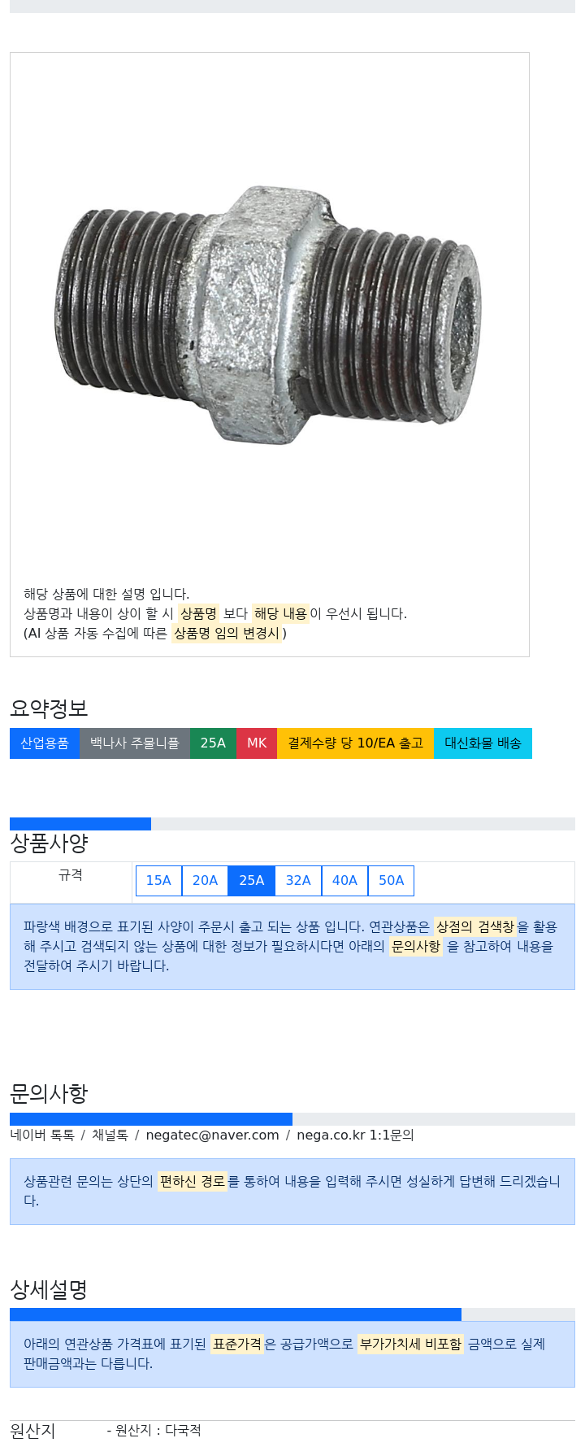Select the 20A size option

point(205,880)
